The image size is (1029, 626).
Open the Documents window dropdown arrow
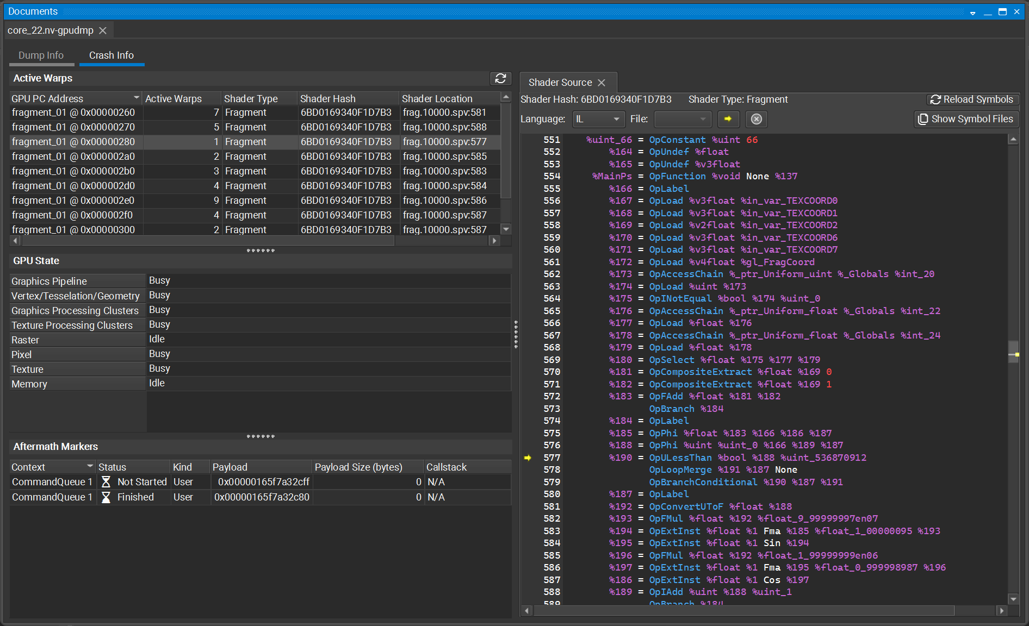(972, 12)
